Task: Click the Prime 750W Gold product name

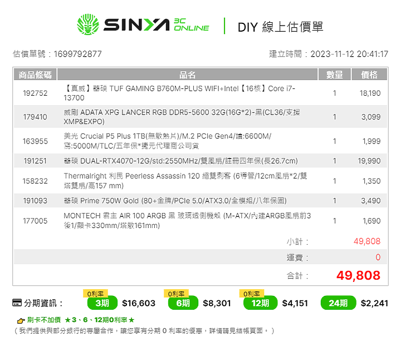Action: [x=175, y=201]
